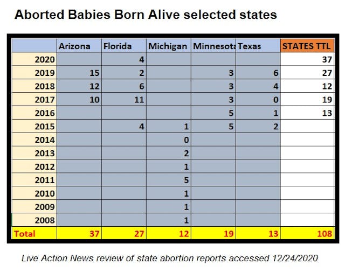Viewport: 345px width, 272px height.
Task: Click Arizona's 2019 cell showing 15
Action: coord(79,72)
